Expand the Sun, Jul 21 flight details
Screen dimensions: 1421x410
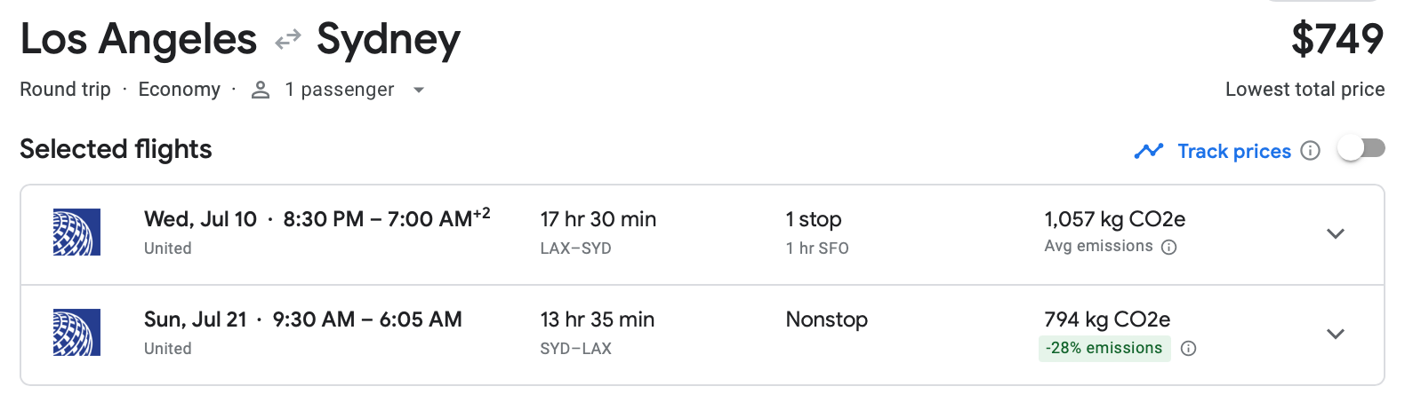[1335, 335]
